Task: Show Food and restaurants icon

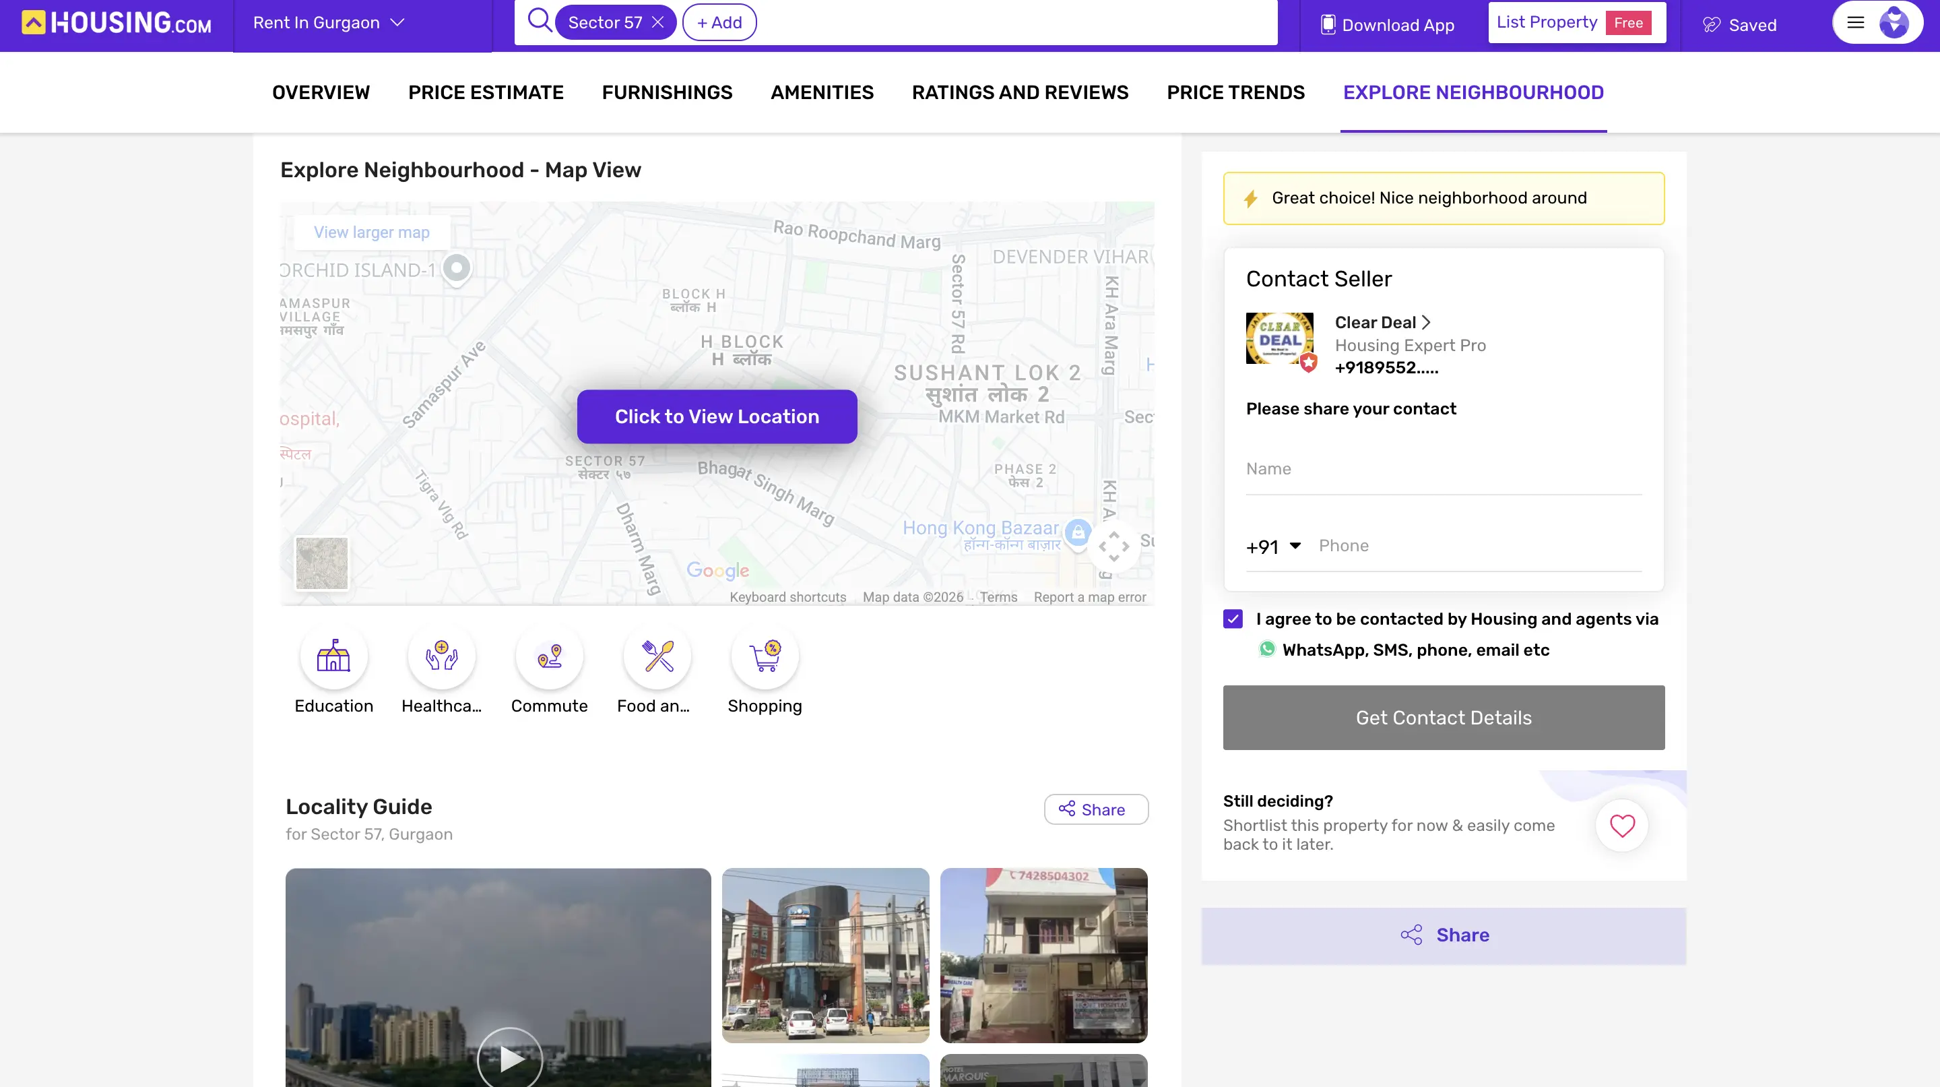Action: [x=657, y=656]
